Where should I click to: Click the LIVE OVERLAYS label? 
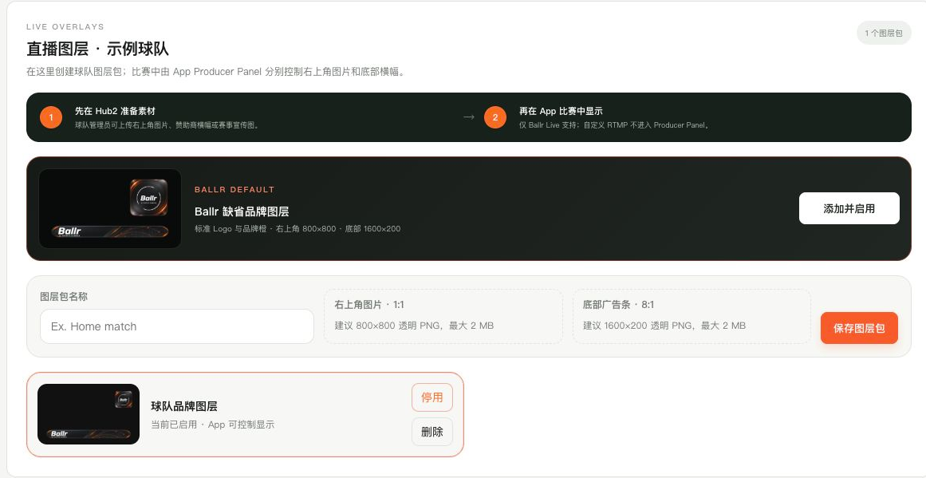65,26
